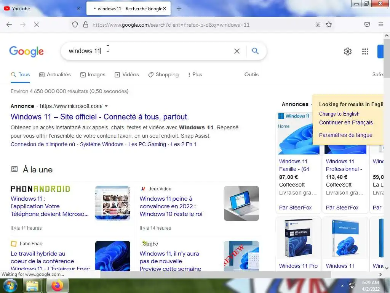Open the shield tracking protection icon
Viewport: 390px width, 293px height.
pos(75,24)
